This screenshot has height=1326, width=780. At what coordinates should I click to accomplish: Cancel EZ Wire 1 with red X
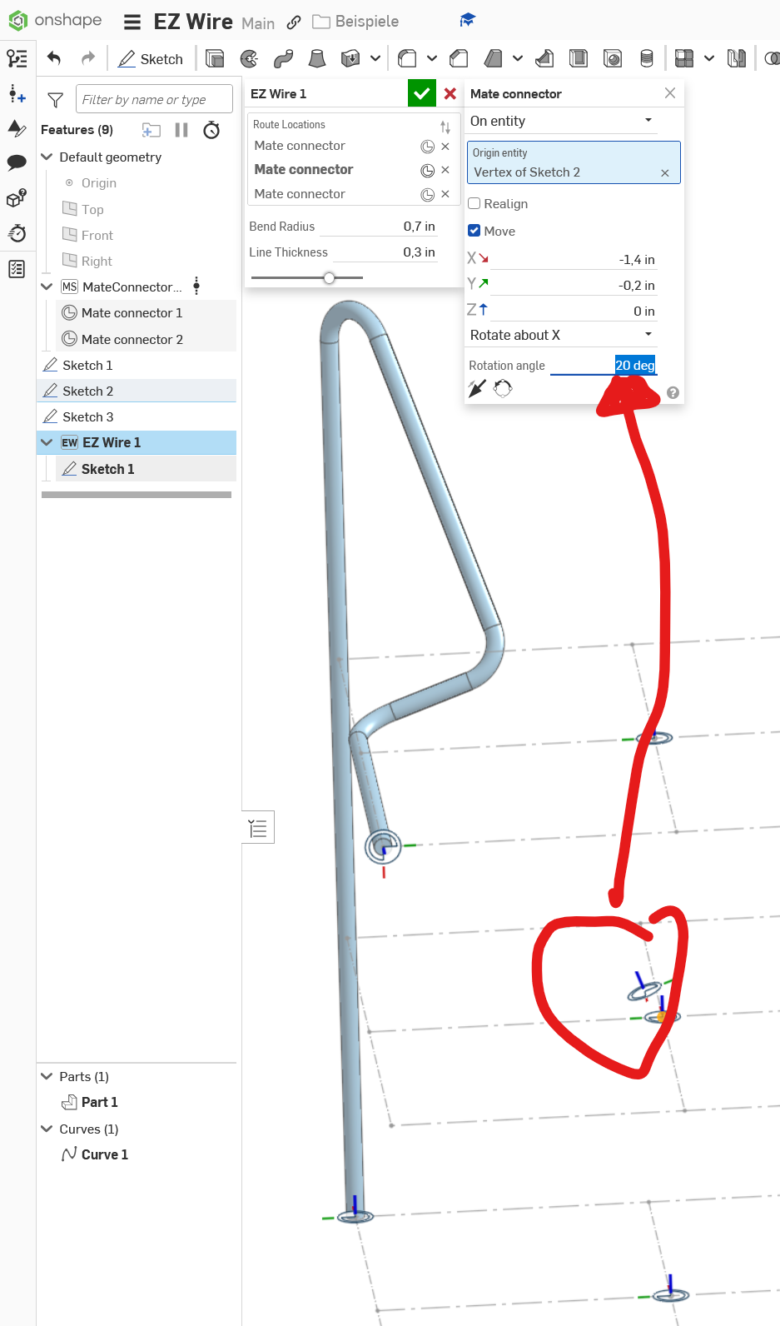[x=450, y=93]
